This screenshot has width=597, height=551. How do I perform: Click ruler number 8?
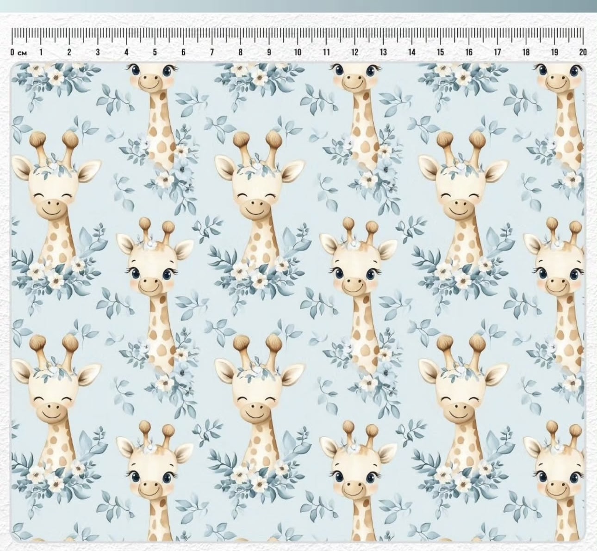[241, 52]
